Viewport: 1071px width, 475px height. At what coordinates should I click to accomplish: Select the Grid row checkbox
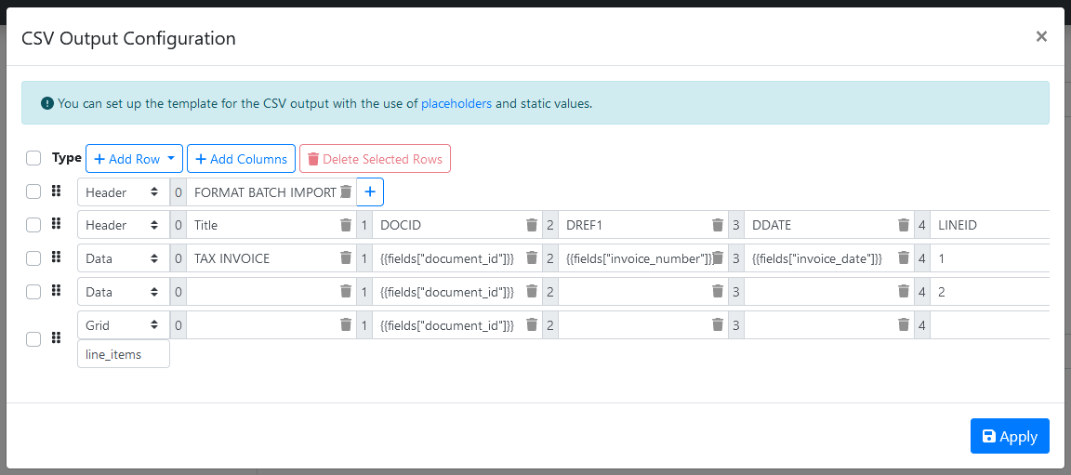click(x=33, y=339)
